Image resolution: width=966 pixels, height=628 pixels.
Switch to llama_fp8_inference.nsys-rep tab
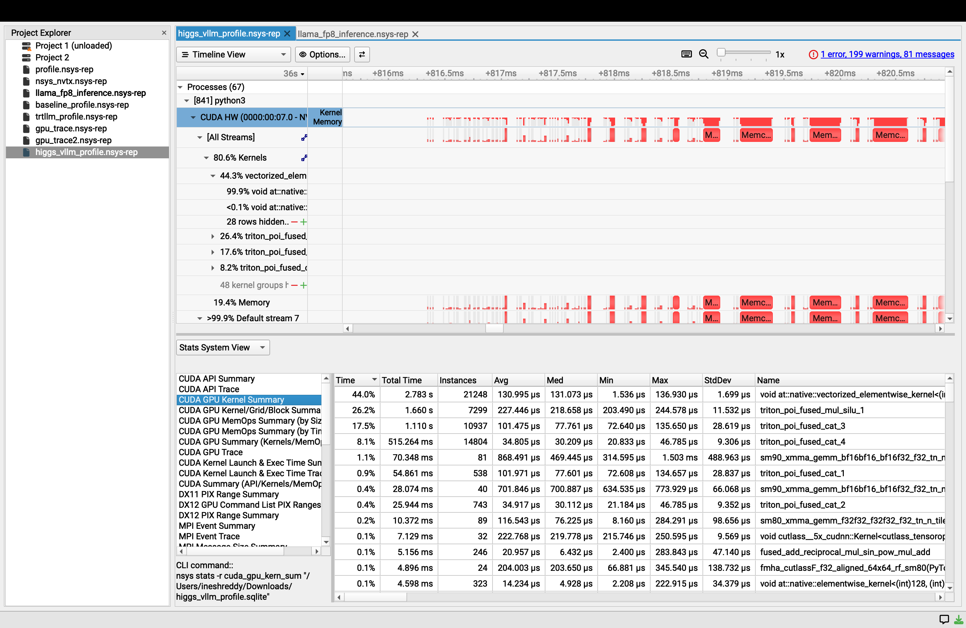tap(352, 34)
